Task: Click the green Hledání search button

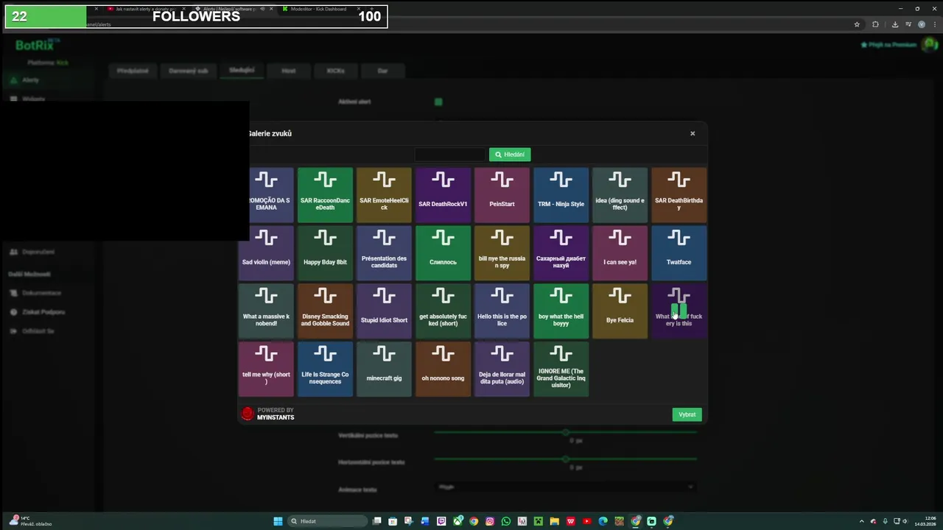Action: (x=510, y=155)
